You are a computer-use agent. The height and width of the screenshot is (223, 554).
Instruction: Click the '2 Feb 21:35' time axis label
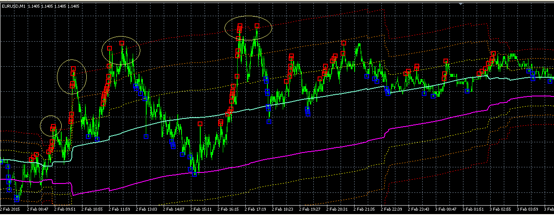click(364, 209)
